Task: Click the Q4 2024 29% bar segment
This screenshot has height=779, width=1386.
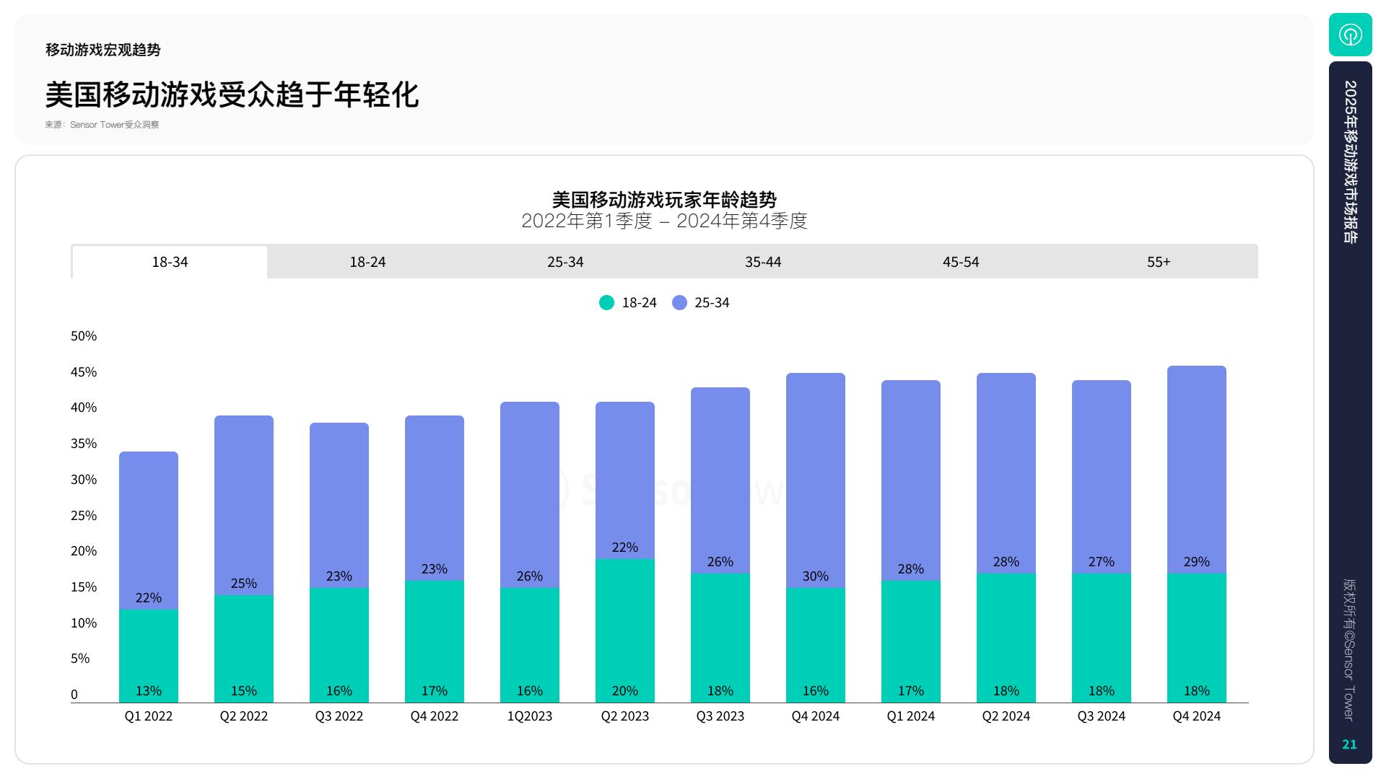Action: [x=1197, y=469]
